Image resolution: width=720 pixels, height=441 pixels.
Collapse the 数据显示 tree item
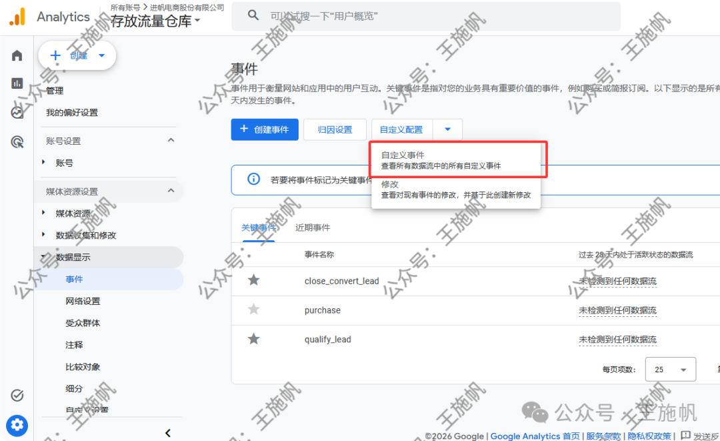[43, 257]
